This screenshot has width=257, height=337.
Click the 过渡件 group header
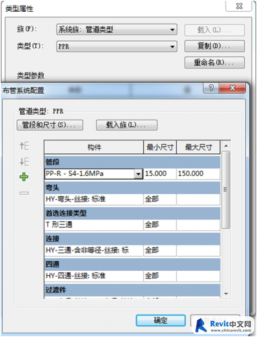(x=132, y=290)
